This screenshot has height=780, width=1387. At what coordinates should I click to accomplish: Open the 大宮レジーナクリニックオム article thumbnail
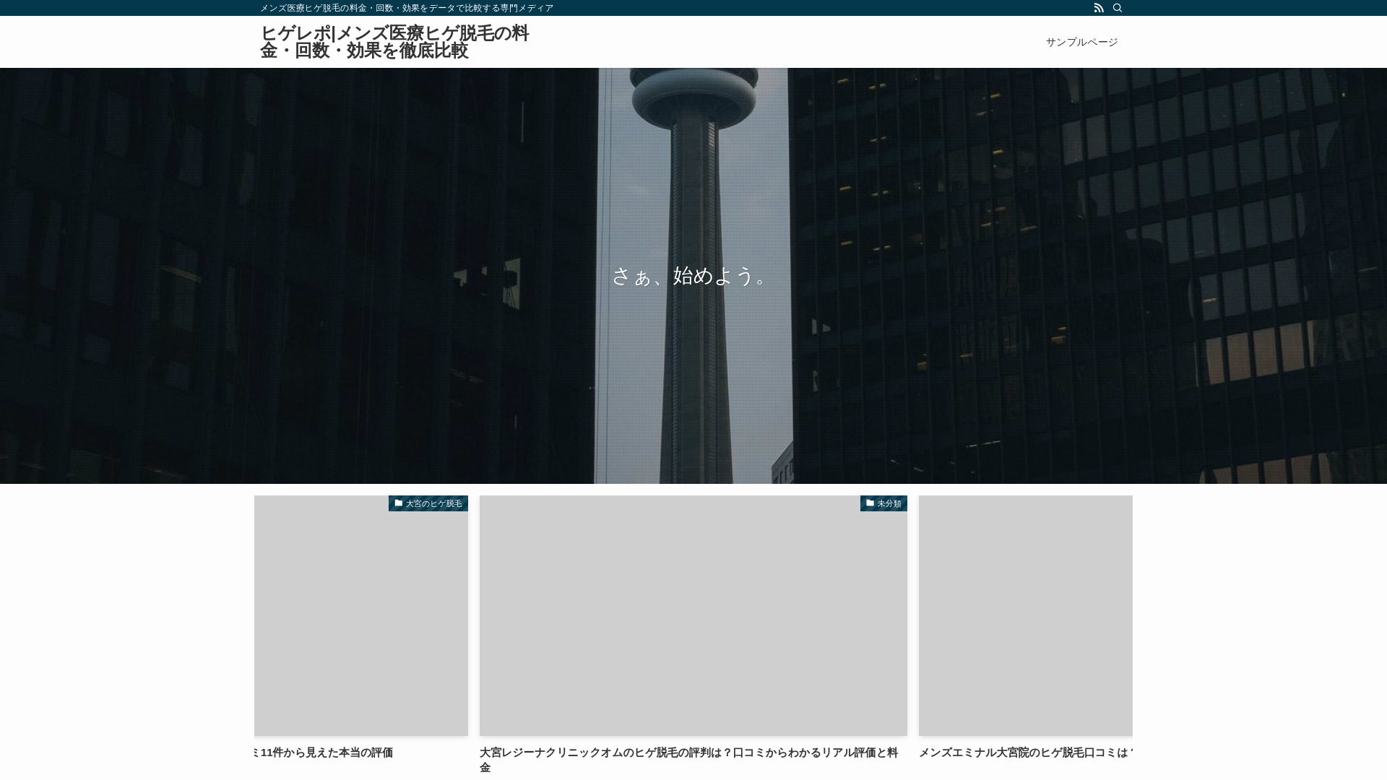[x=693, y=615]
